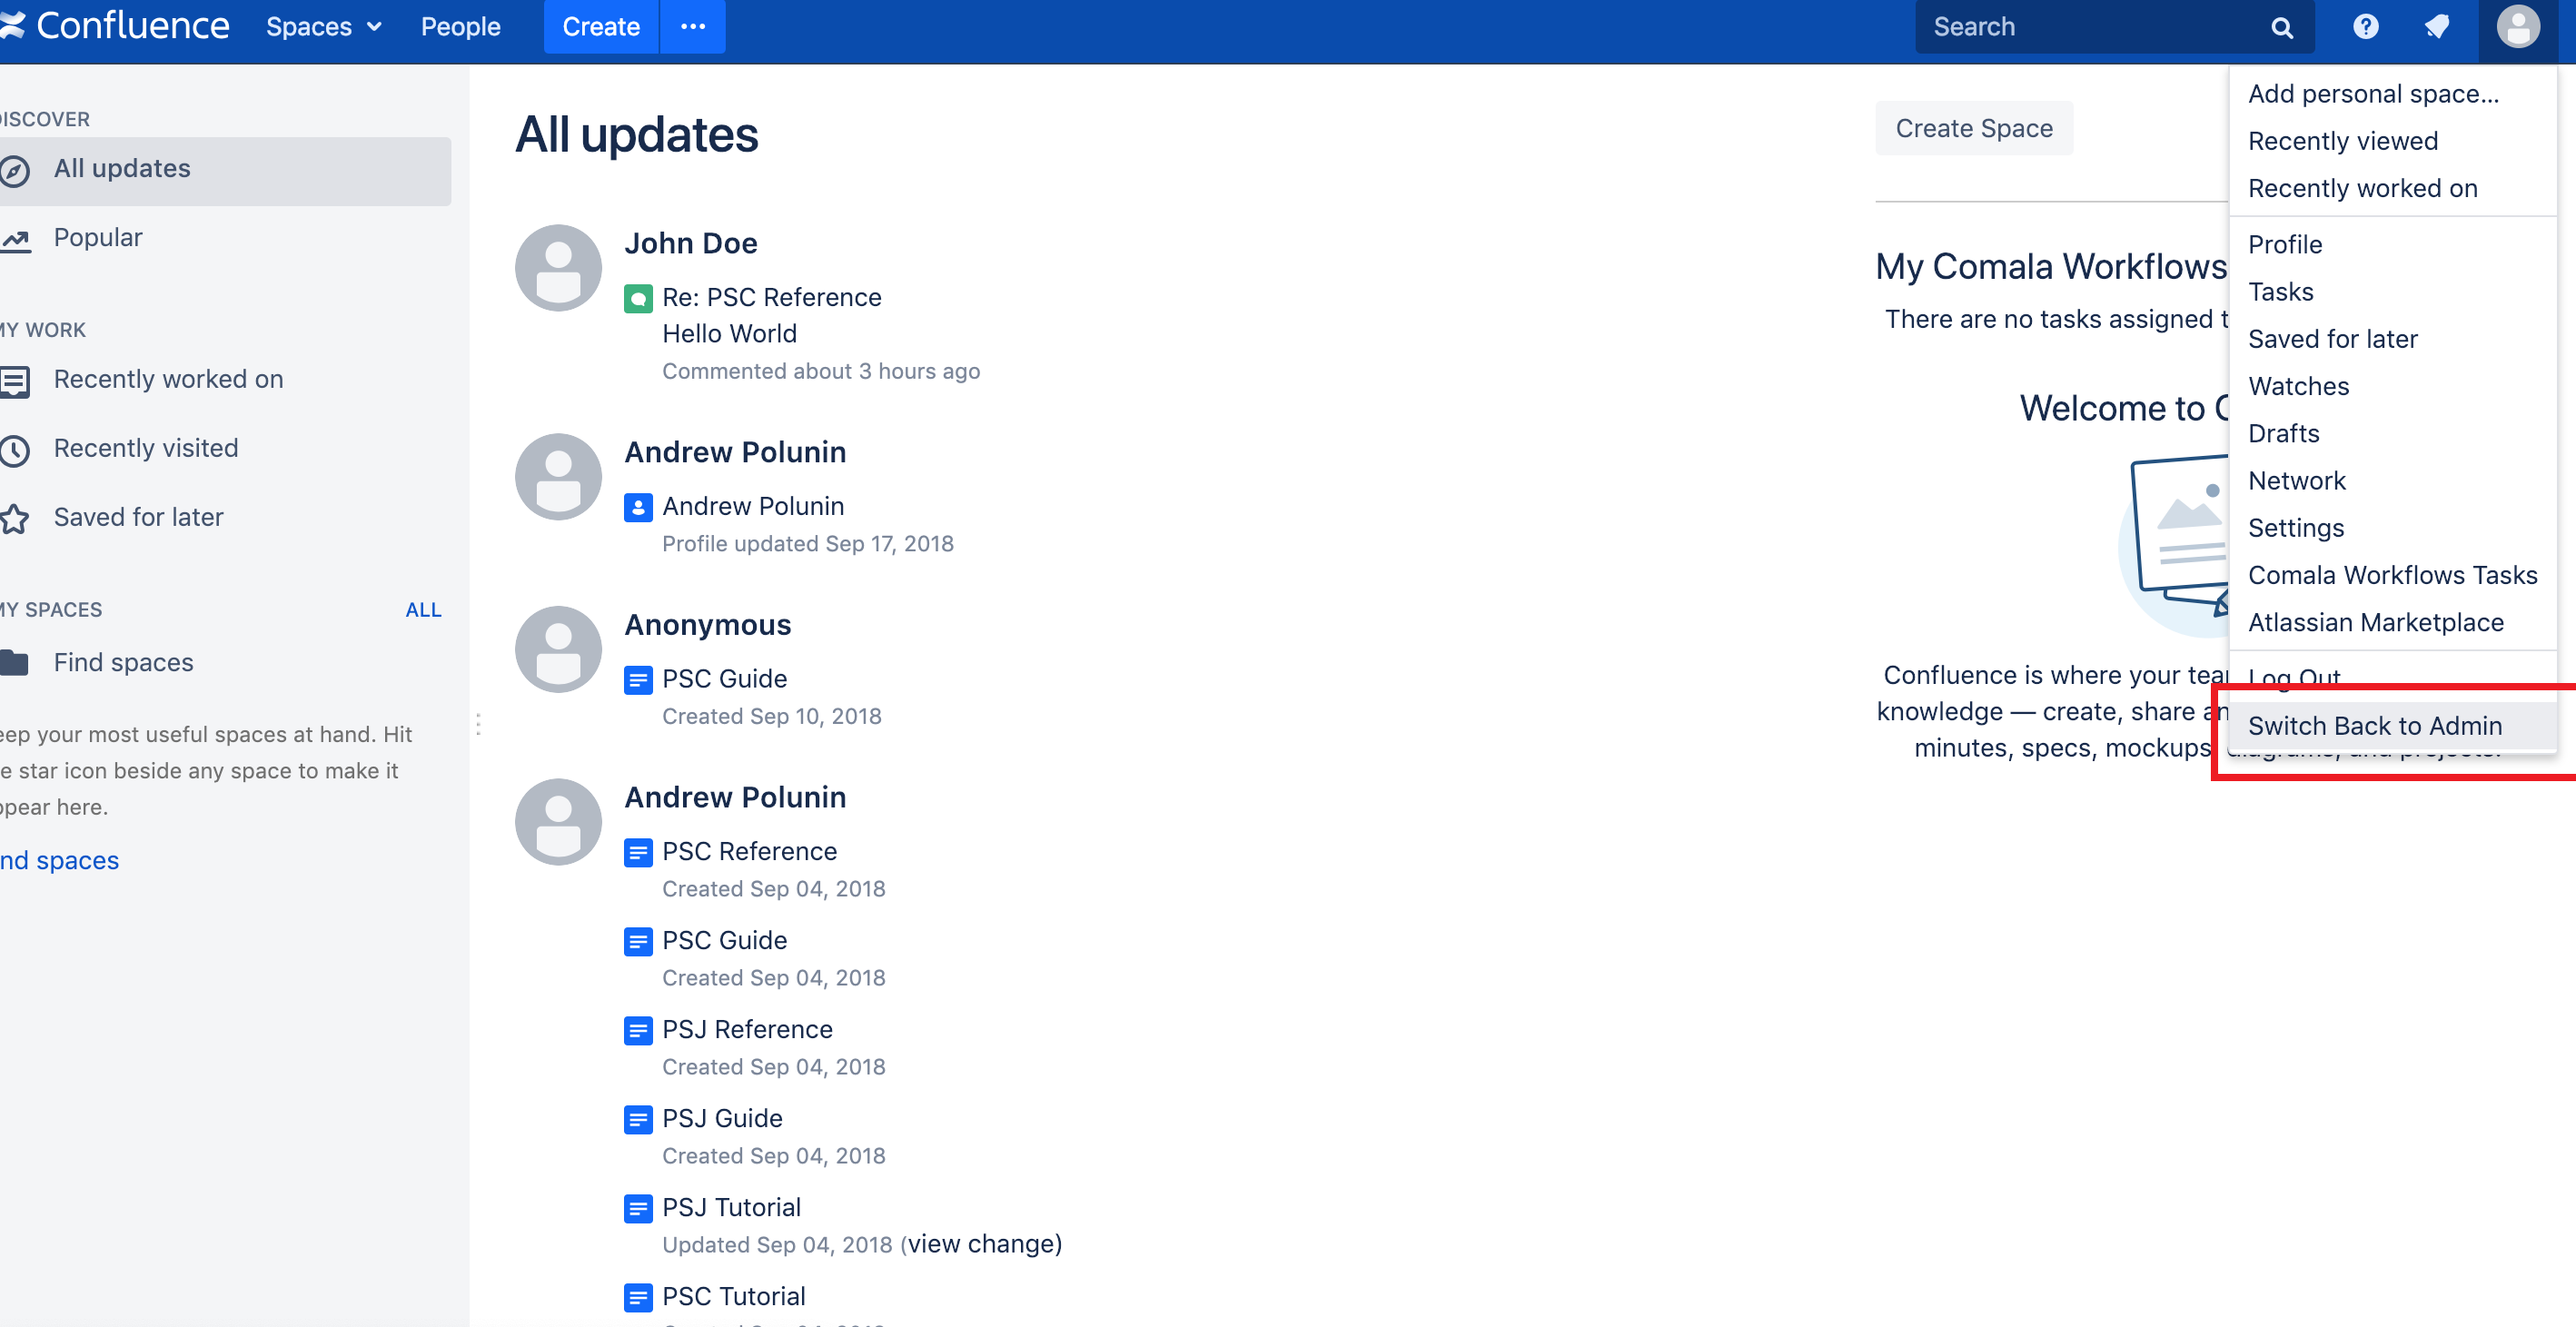Screen dimensions: 2576x1327
Task: Click the page icon next to PSJ Tutorial
Action: (638, 1208)
